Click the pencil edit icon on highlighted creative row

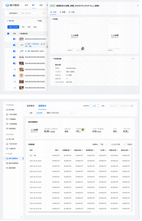point(41,44)
